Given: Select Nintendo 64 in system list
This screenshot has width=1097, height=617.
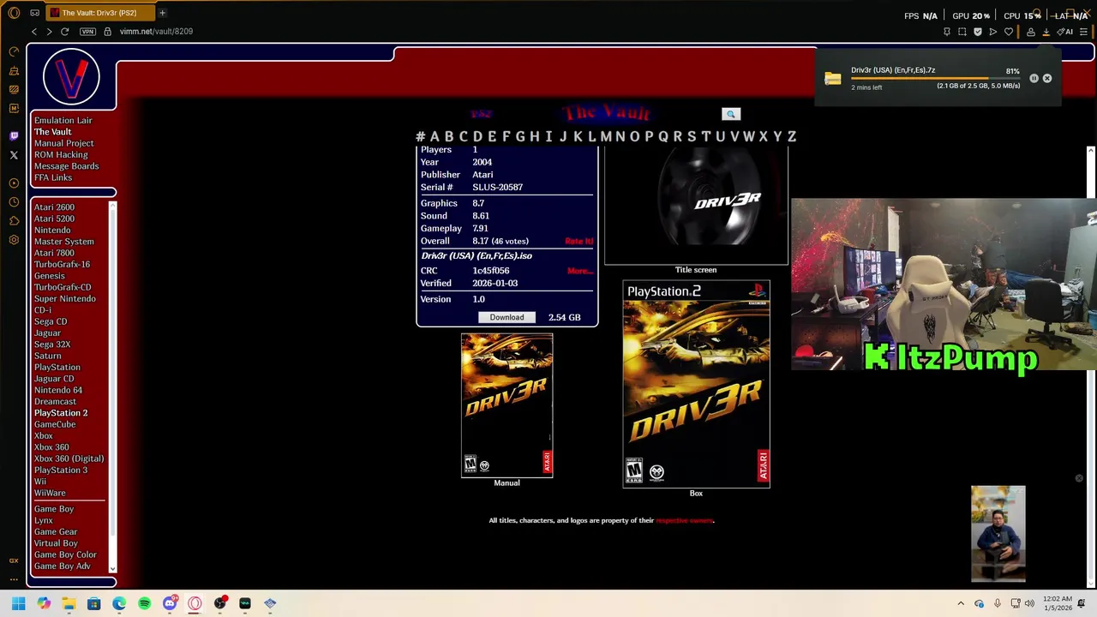Looking at the screenshot, I should click(58, 390).
